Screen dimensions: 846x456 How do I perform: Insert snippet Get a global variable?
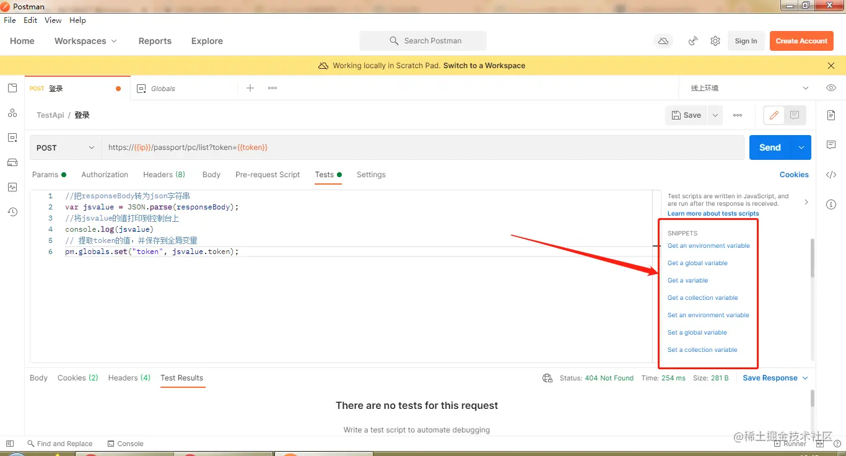point(697,263)
